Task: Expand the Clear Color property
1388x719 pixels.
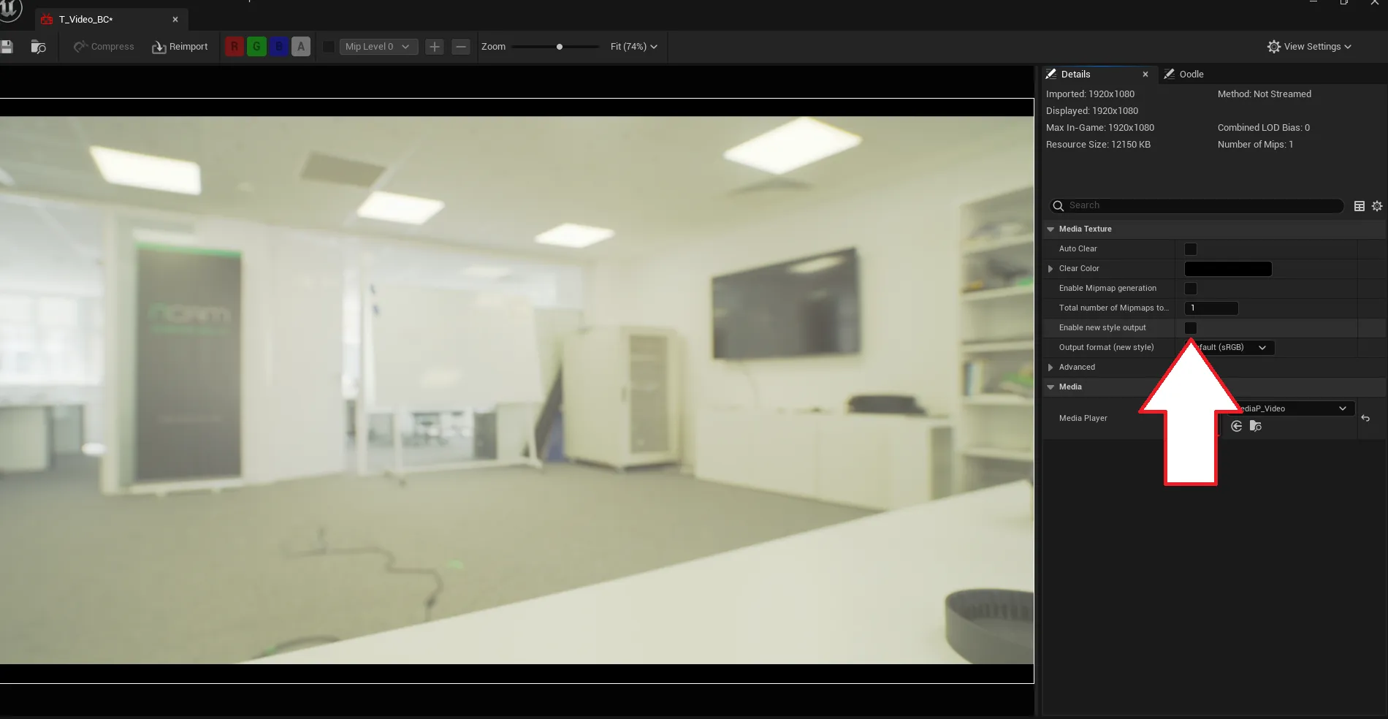Action: coord(1050,269)
